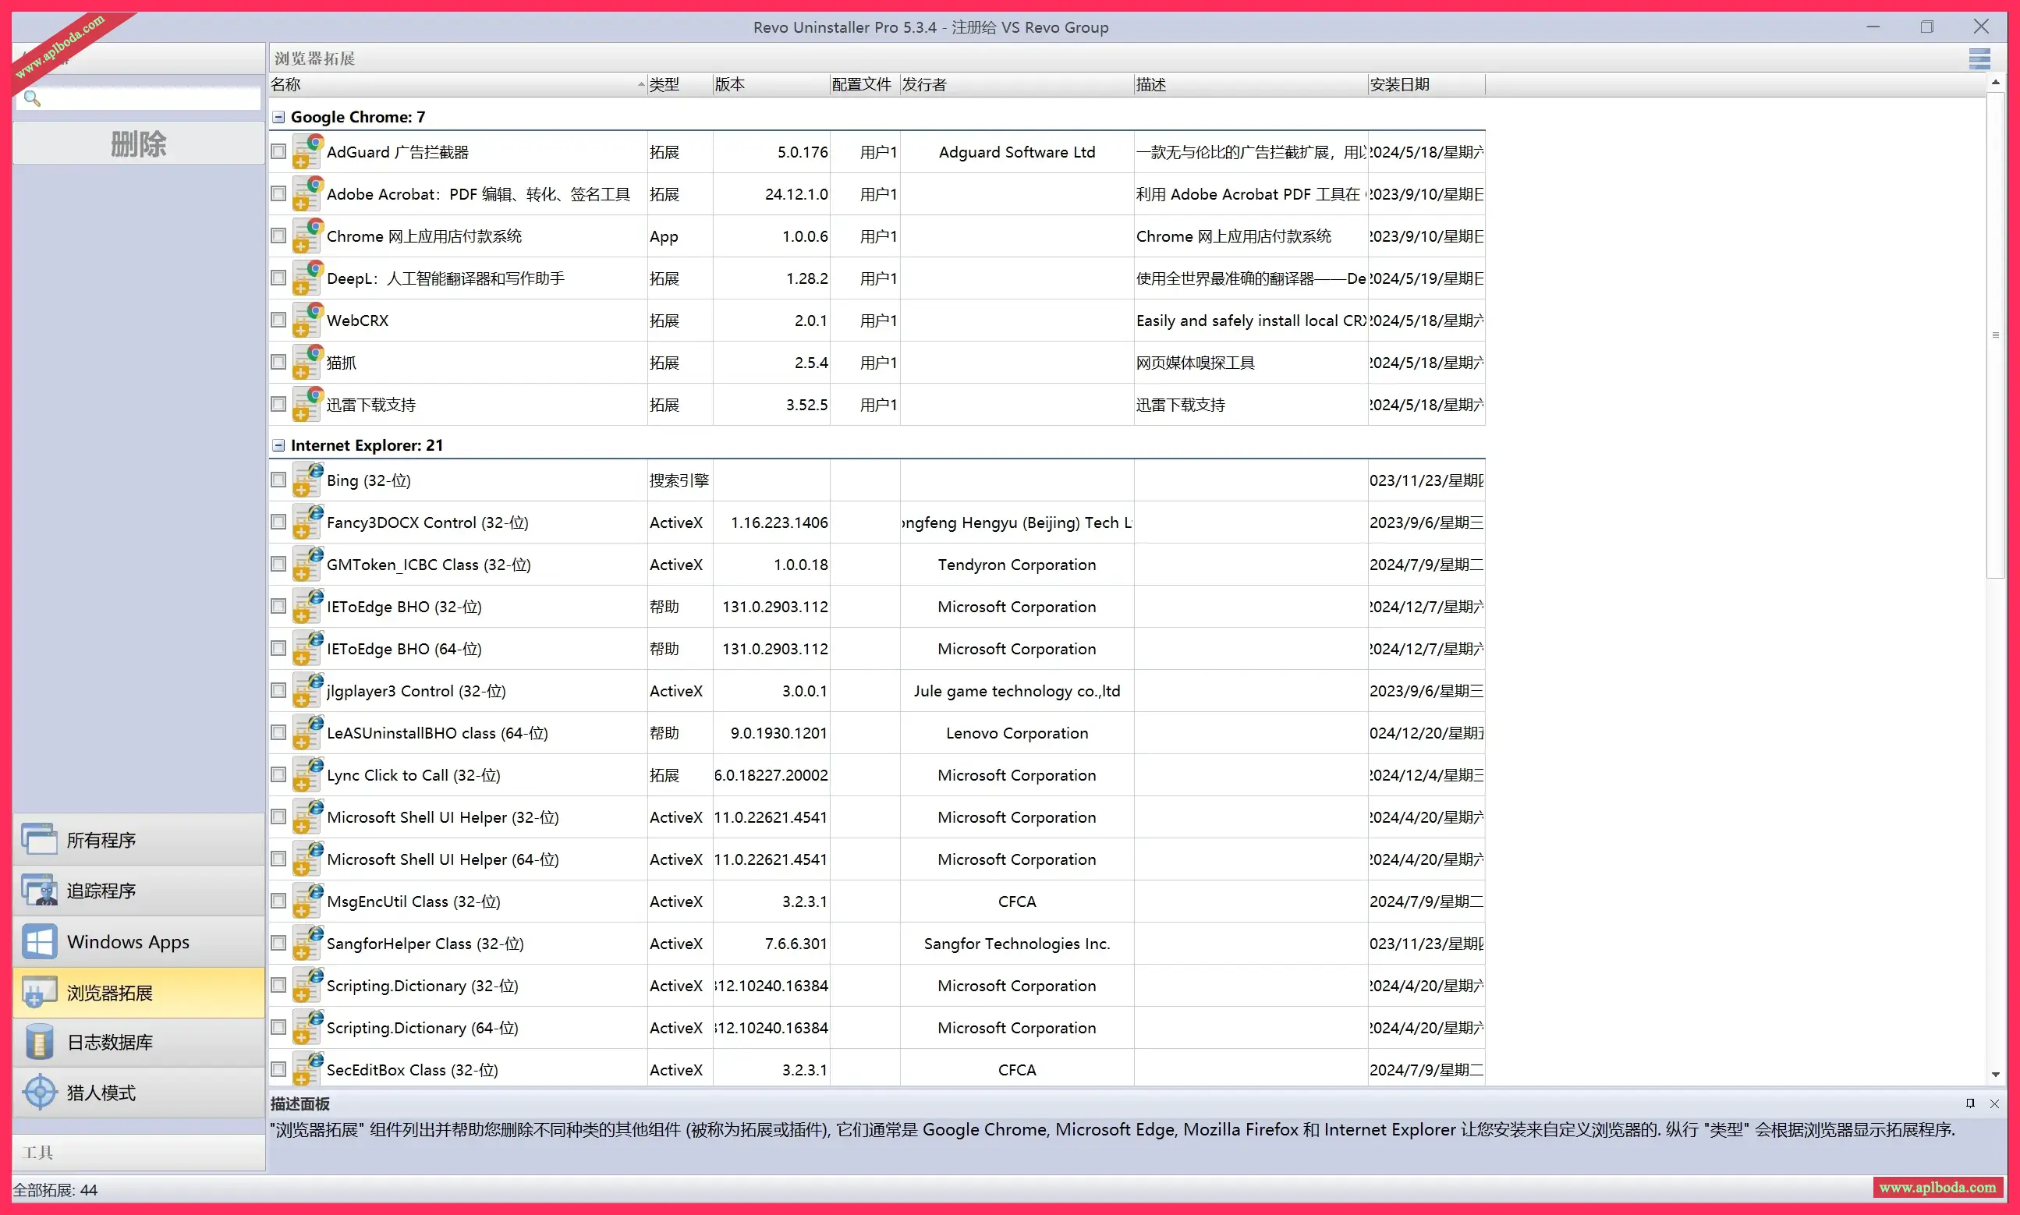Sort by 描述 column header
This screenshot has width=2020, height=1215.
point(1250,84)
